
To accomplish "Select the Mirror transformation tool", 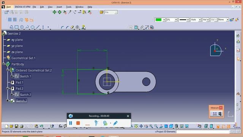I will pyautogui.click(x=77, y=27).
